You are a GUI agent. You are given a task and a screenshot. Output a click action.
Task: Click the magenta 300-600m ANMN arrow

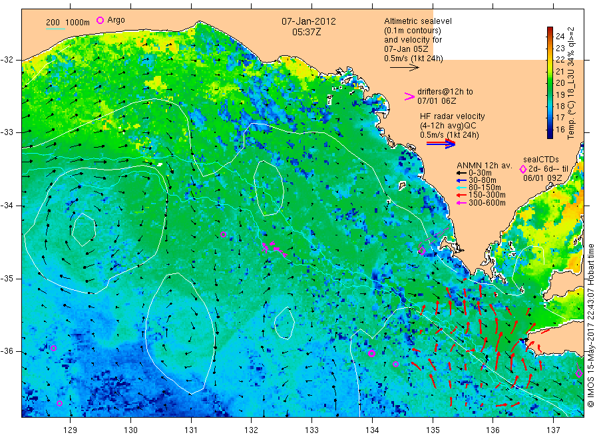pyautogui.click(x=461, y=203)
